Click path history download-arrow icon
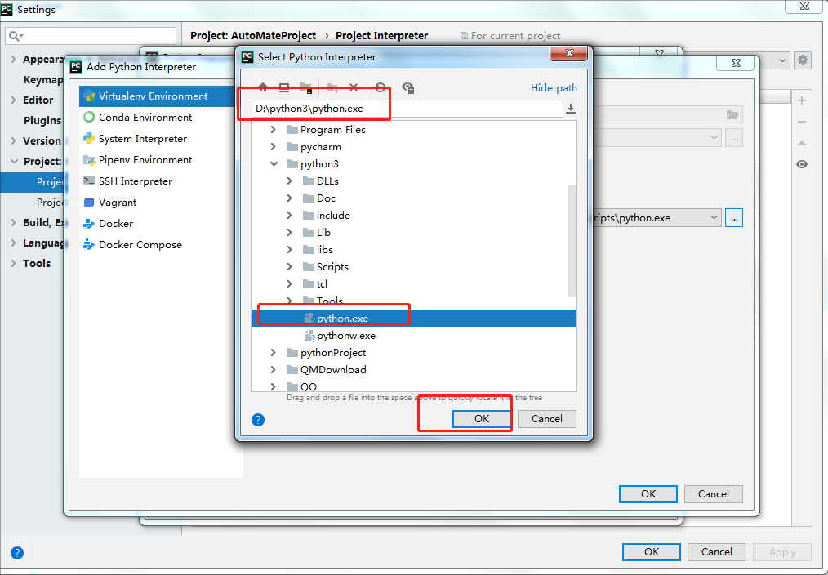This screenshot has height=575, width=828. (x=571, y=109)
